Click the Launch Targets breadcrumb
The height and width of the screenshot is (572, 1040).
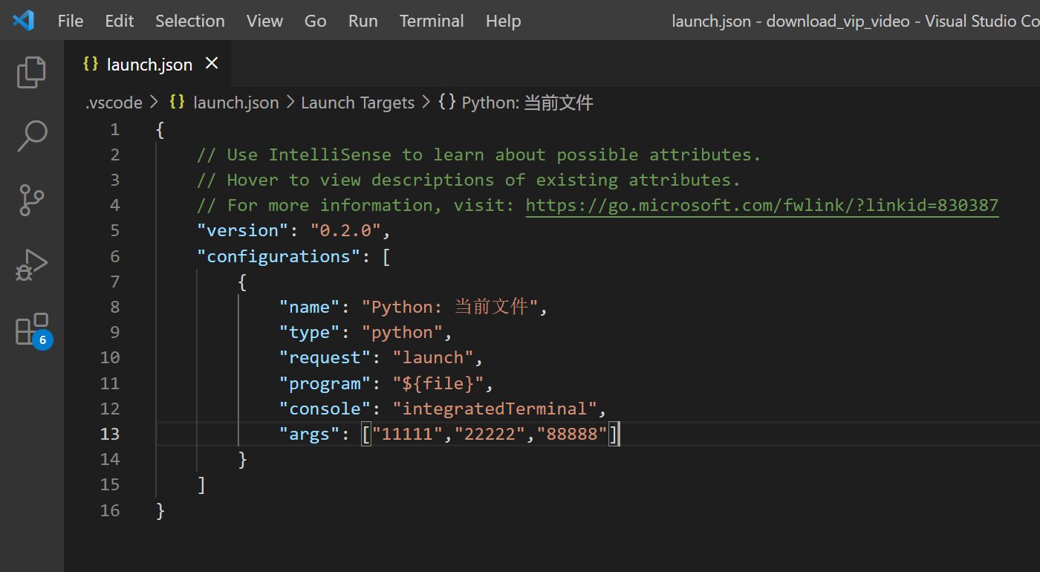[x=358, y=103]
